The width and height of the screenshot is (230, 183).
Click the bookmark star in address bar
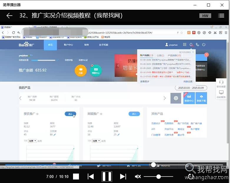(182, 33)
